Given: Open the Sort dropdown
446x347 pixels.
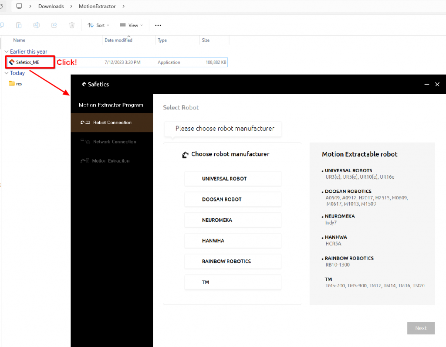Looking at the screenshot, I should (x=98, y=25).
